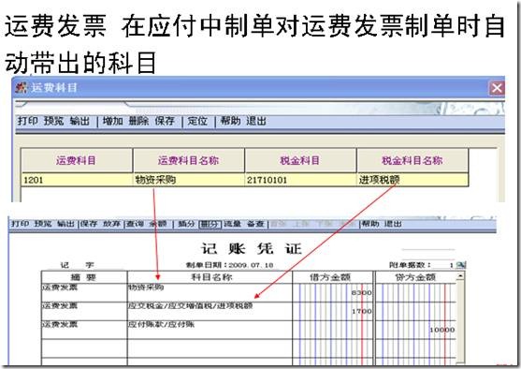This screenshot has height=369, width=521.
Task: Click 余额 in the voucher toolbar
Action: tap(158, 224)
